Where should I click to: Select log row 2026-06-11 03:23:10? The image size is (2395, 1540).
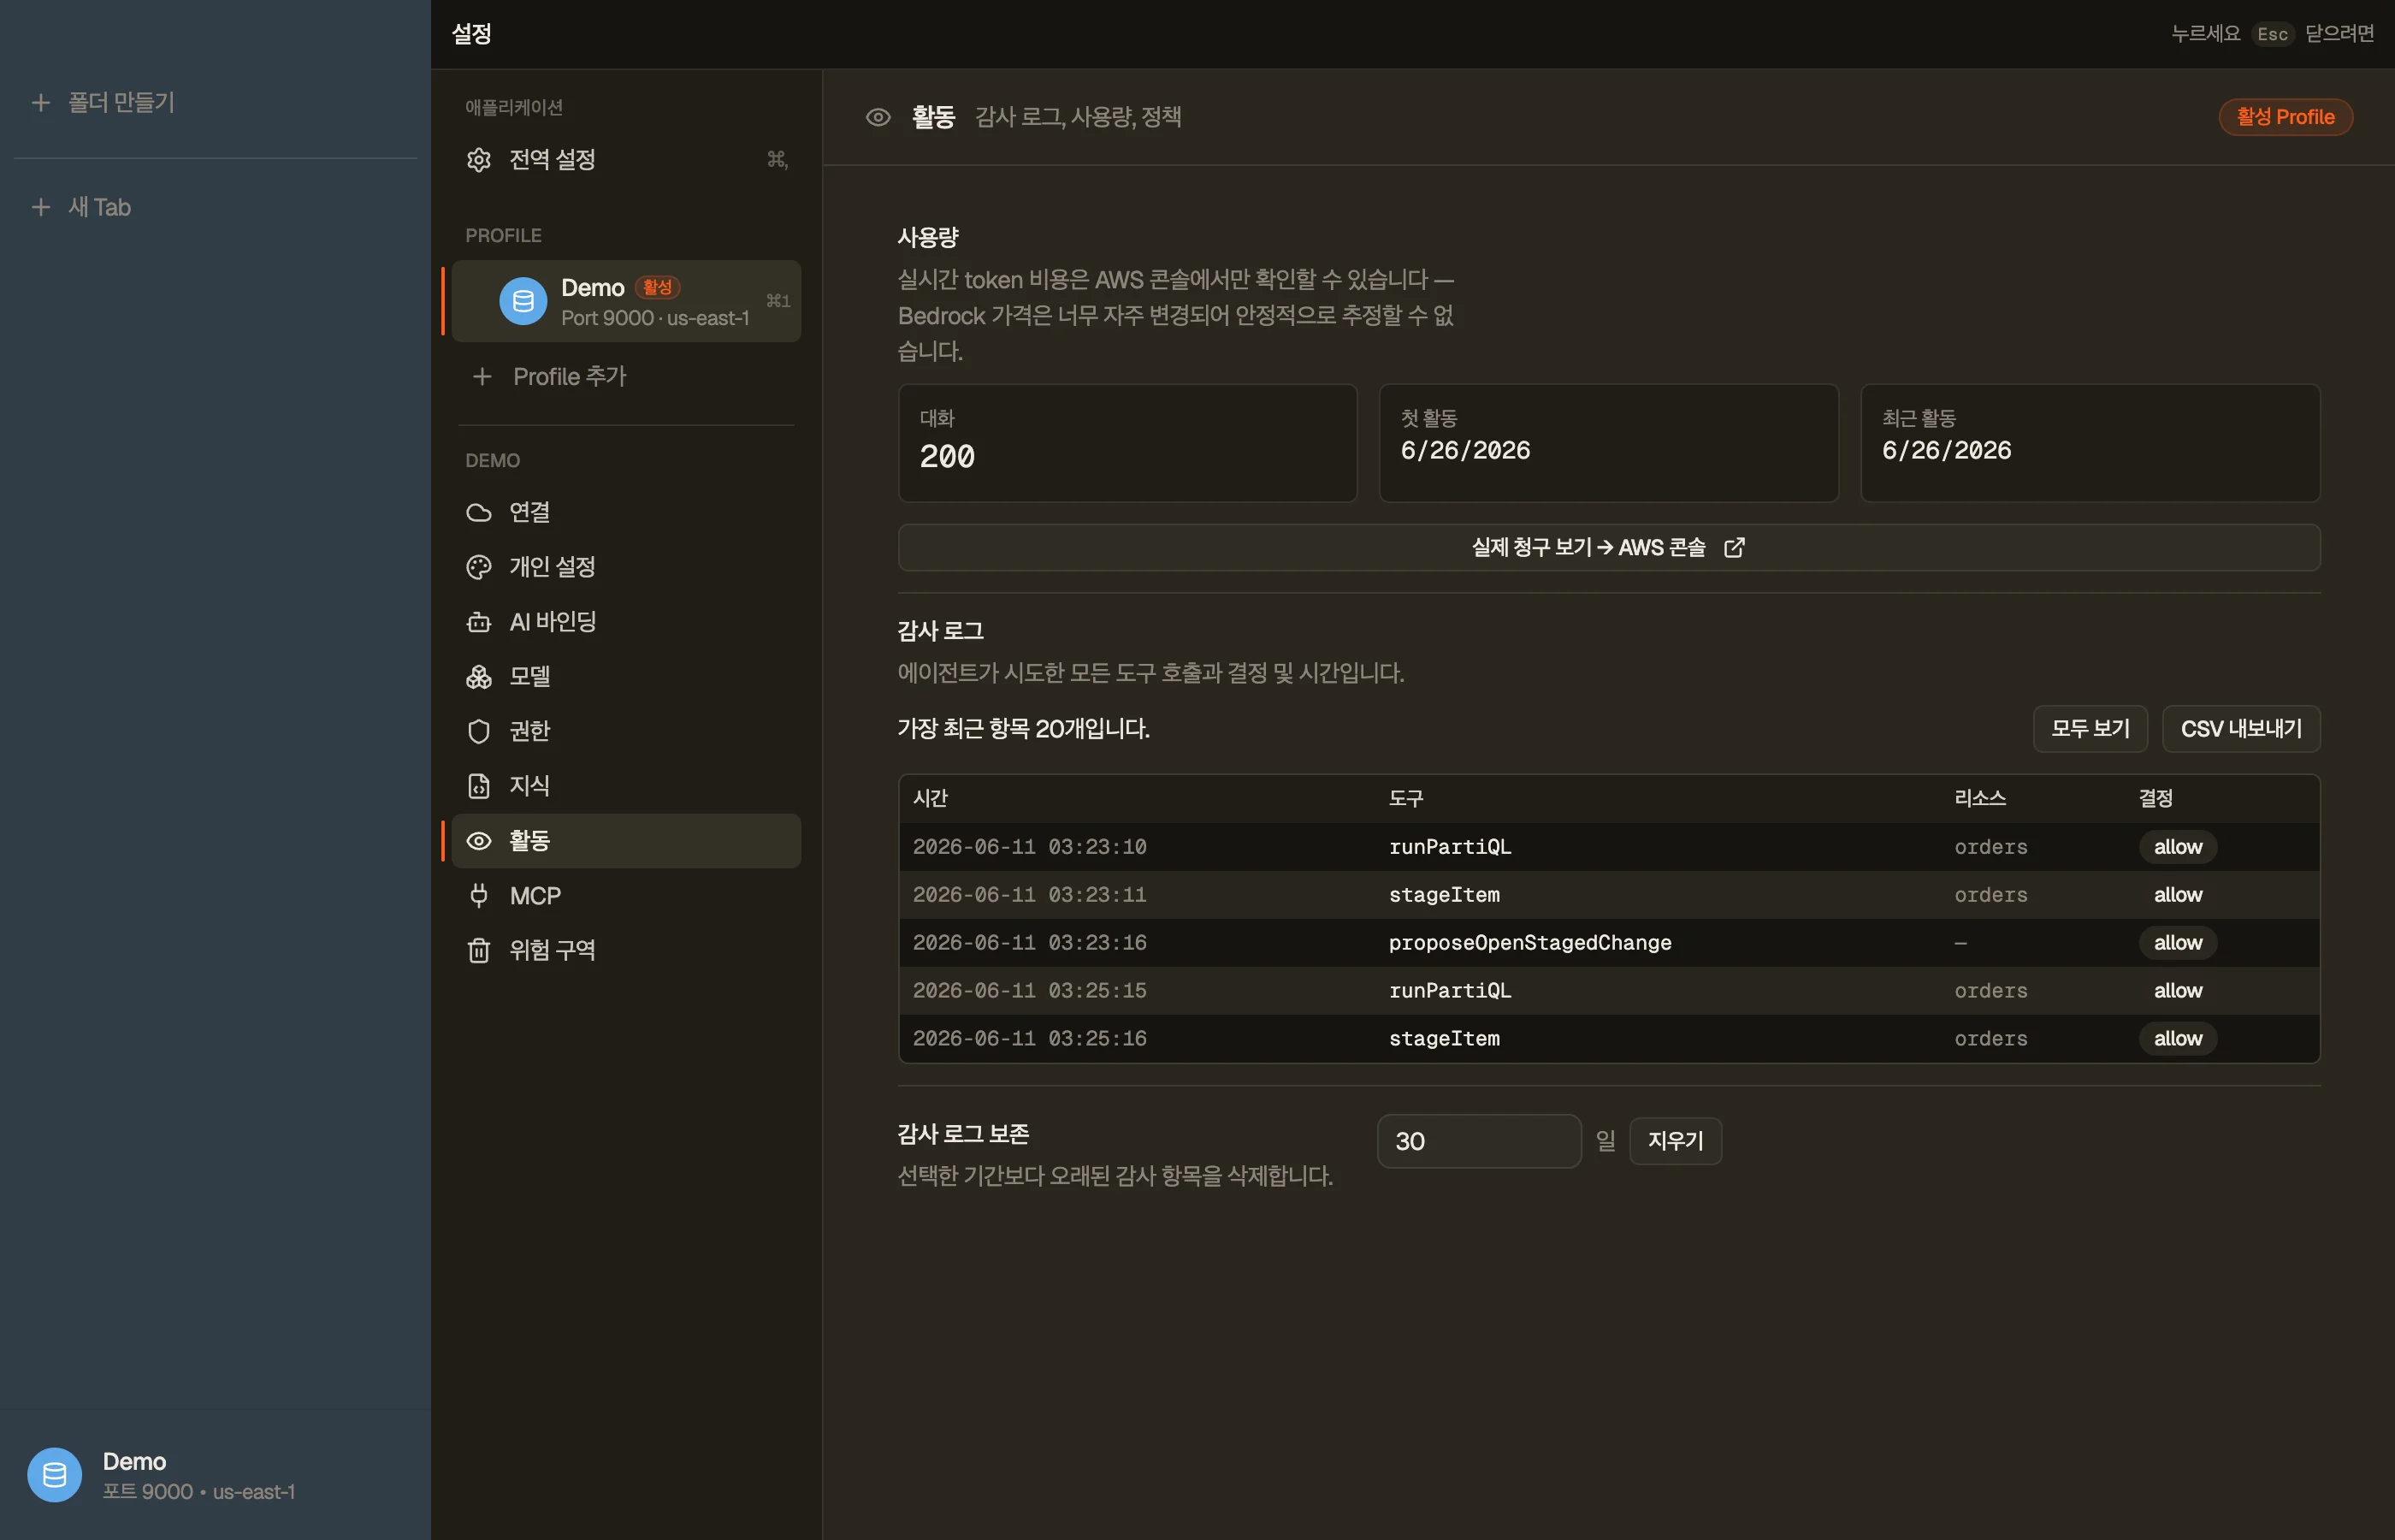(1608, 847)
